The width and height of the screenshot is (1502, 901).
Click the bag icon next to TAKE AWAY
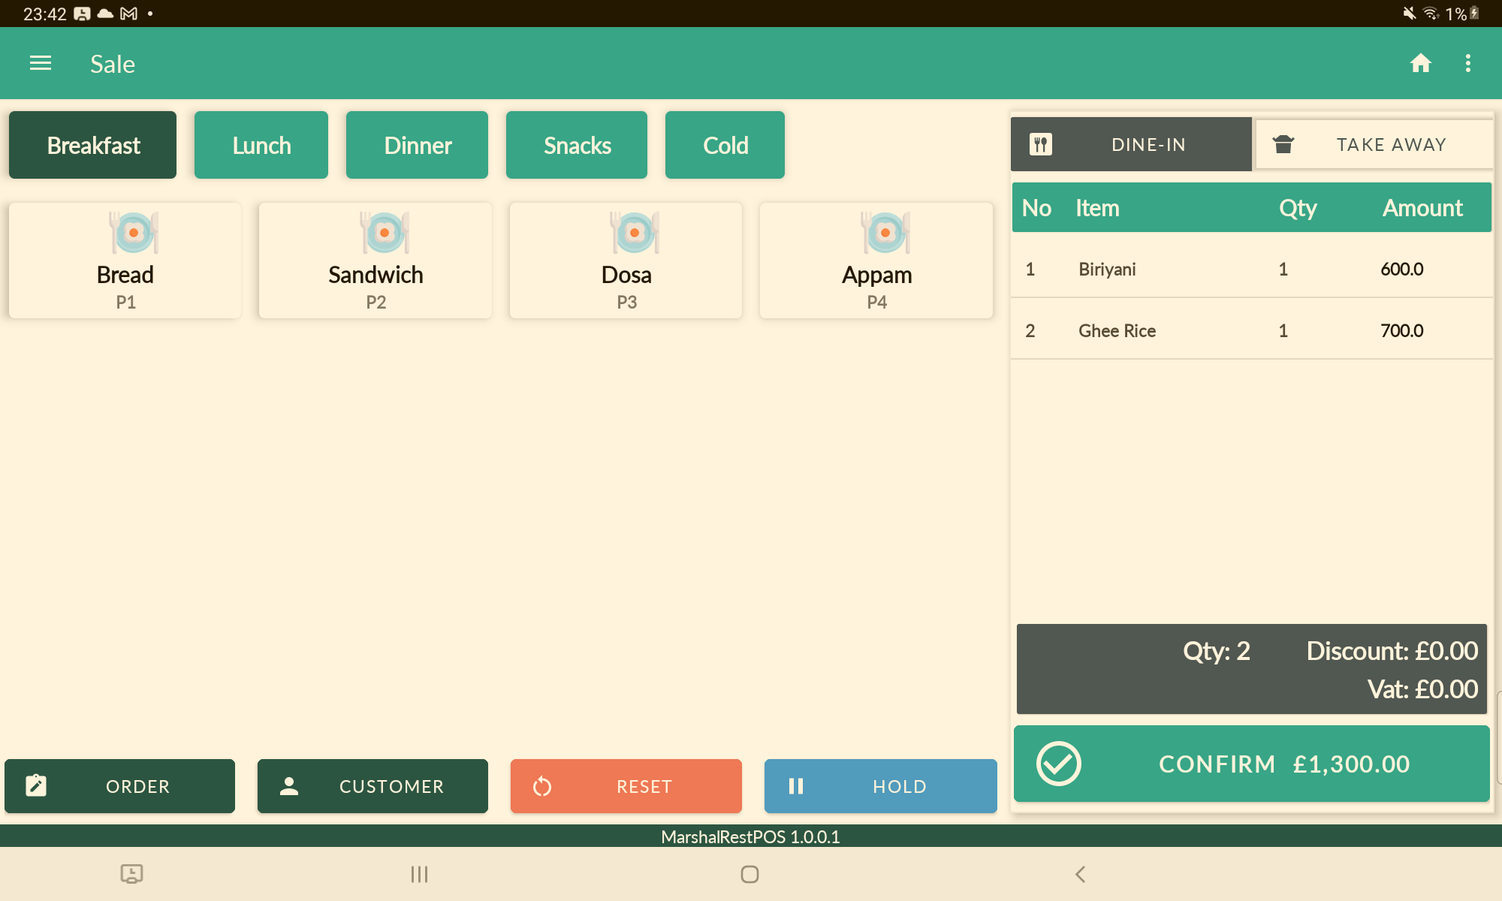(1284, 144)
